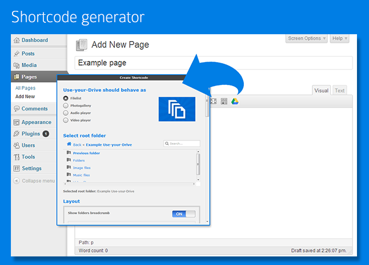This screenshot has height=265, width=369.
Task: Click the Google Drive icon in editor toolbar
Action: pyautogui.click(x=235, y=101)
